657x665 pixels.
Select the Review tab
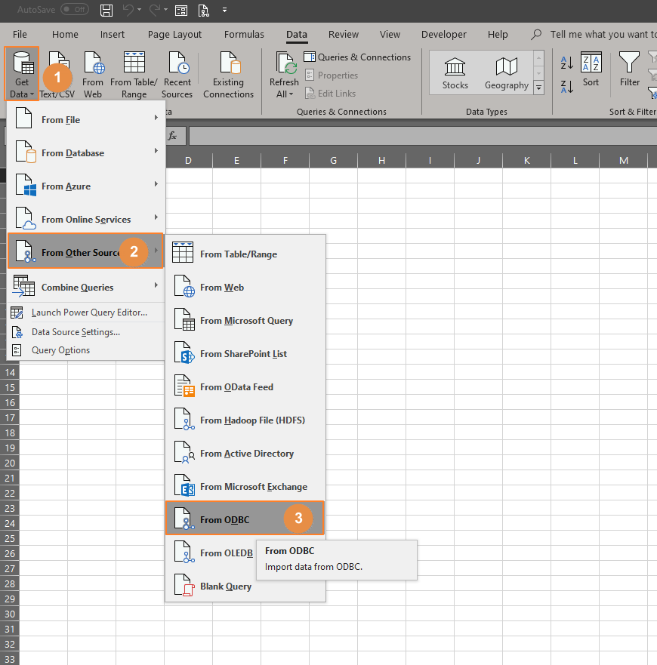click(344, 35)
